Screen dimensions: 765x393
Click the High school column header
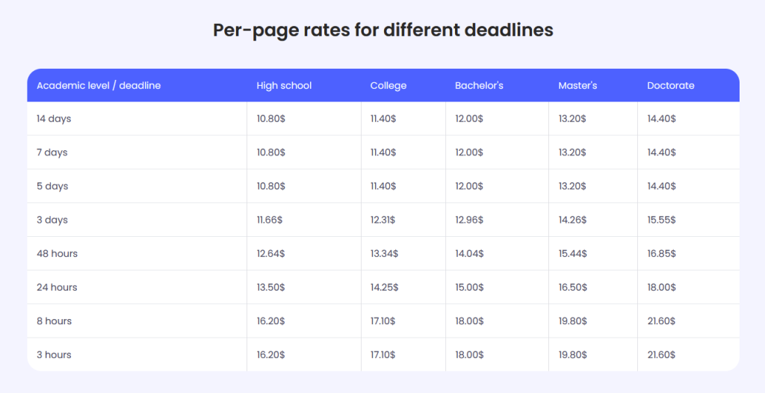(284, 86)
